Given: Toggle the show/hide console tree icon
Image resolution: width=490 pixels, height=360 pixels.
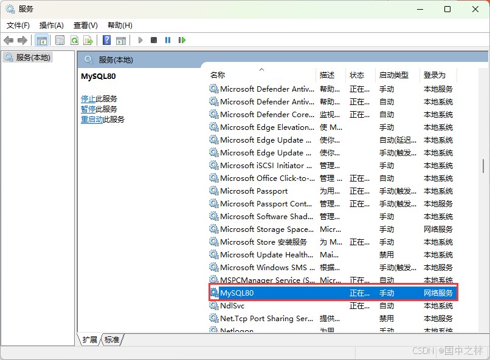Looking at the screenshot, I should 41,40.
